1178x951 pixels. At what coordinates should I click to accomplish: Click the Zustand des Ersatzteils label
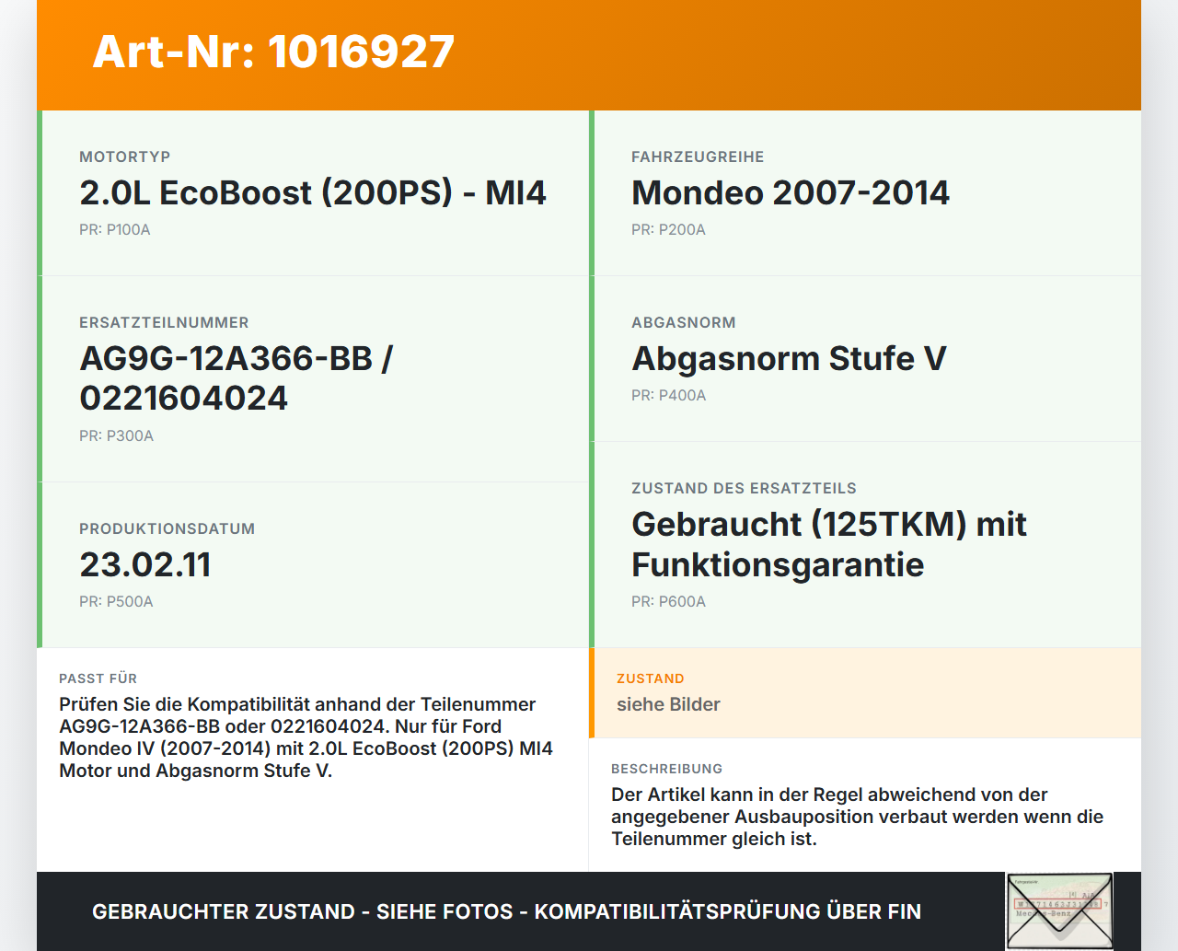(744, 488)
